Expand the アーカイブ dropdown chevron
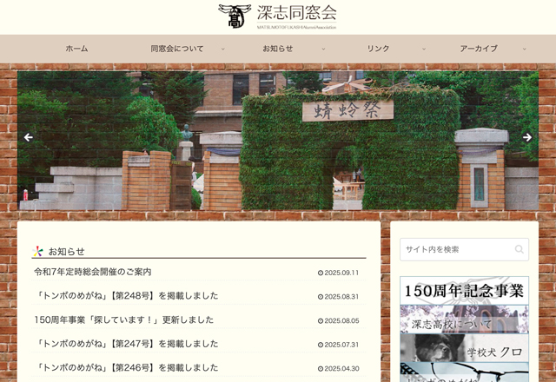The height and width of the screenshot is (382, 556). point(524,49)
